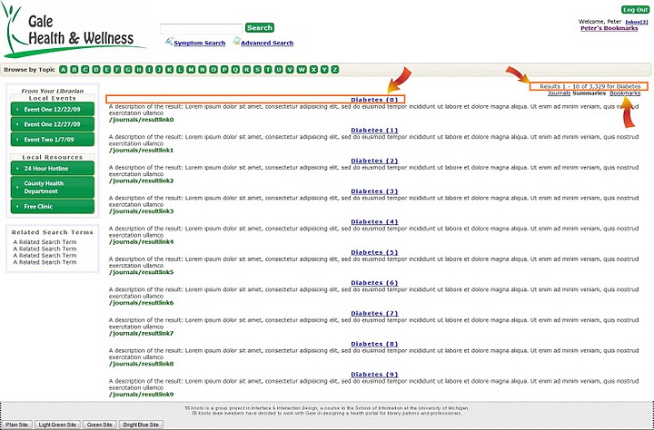Browse topics by letter M
Screen dimensions: 654x430
[x=191, y=69]
